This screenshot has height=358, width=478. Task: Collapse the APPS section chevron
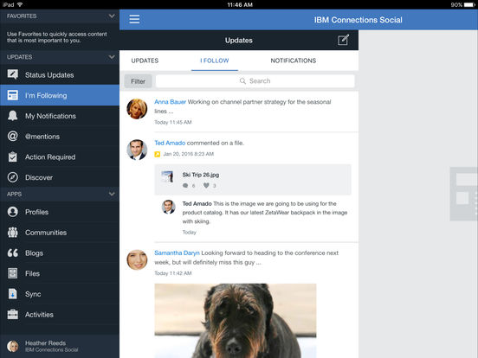coord(112,194)
